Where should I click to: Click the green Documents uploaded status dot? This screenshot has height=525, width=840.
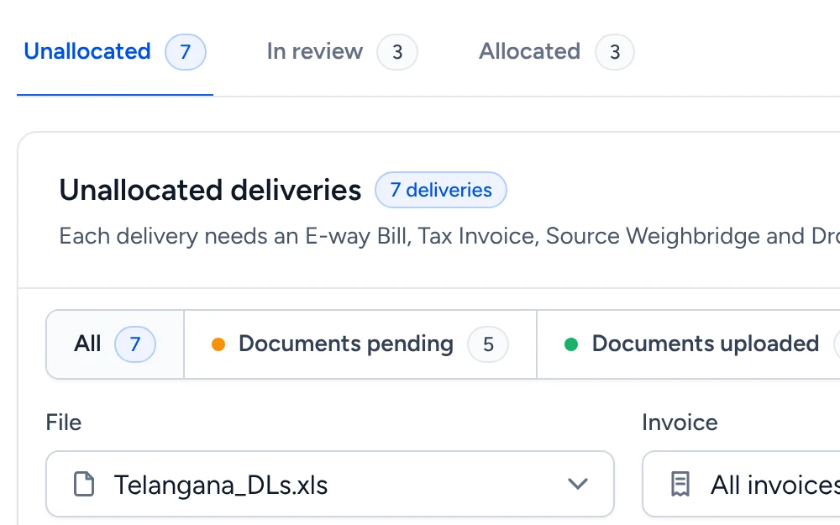[x=571, y=344]
